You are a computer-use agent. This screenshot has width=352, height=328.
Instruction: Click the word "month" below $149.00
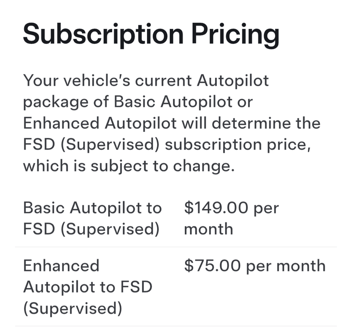tap(208, 229)
